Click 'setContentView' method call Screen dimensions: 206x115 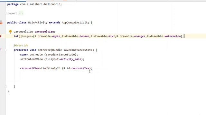point(32,59)
